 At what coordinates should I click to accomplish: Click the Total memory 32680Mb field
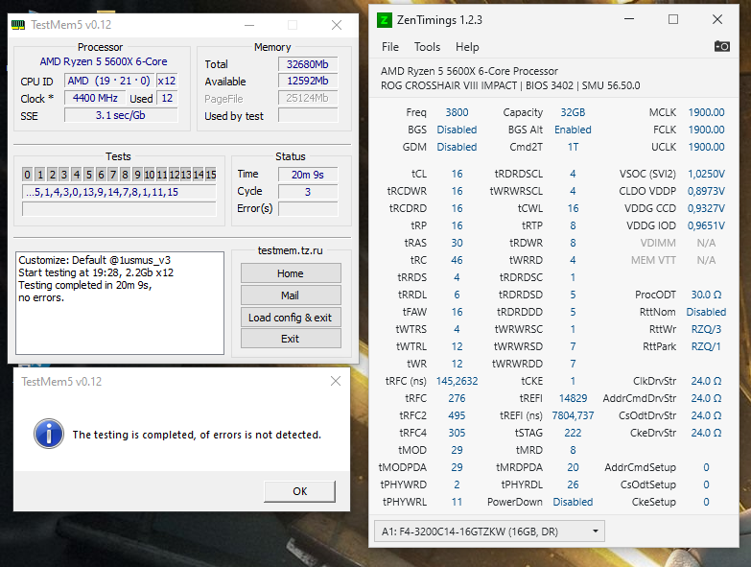308,64
